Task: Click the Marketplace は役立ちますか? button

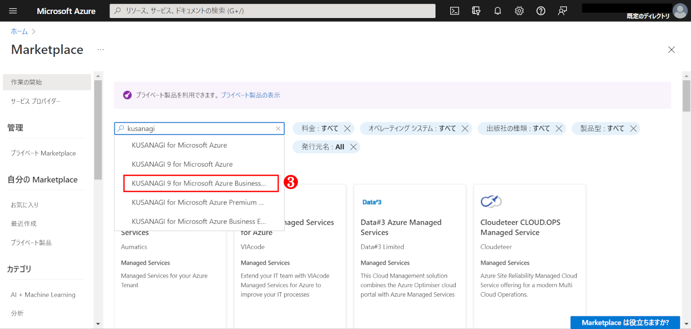Action: click(x=625, y=322)
